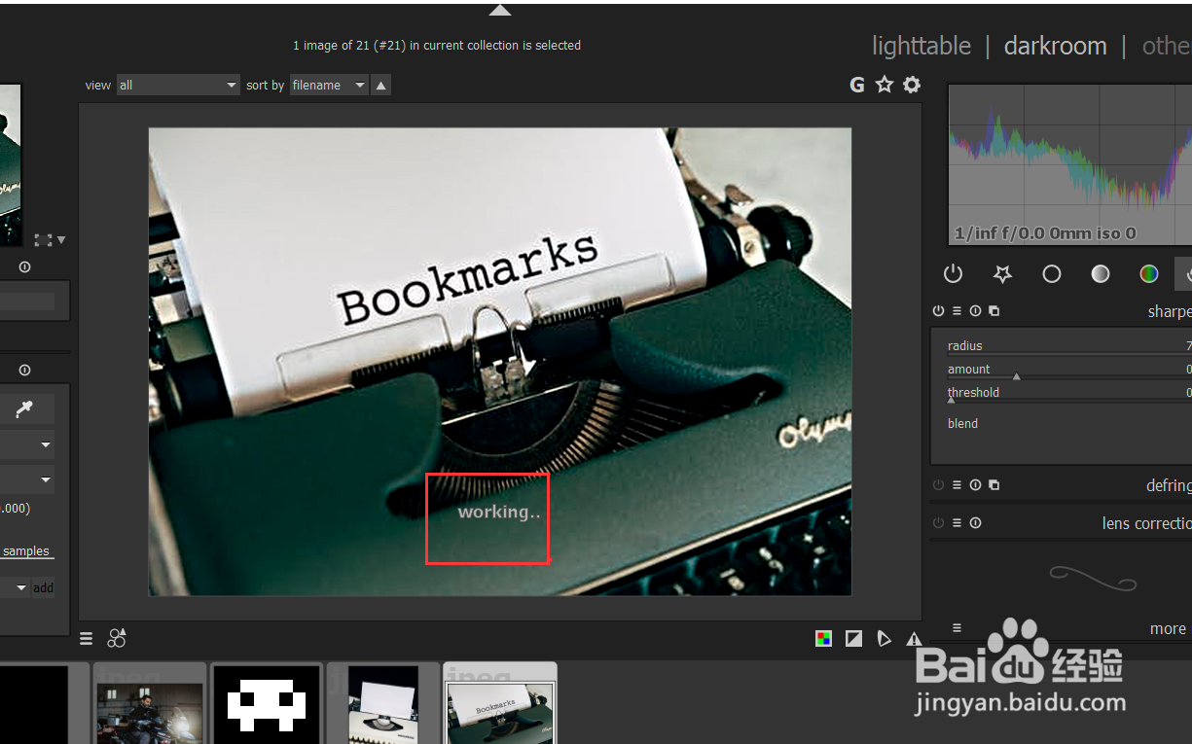The height and width of the screenshot is (744, 1192).
Task: Click the sharpen amount slider
Action: click(x=1068, y=370)
